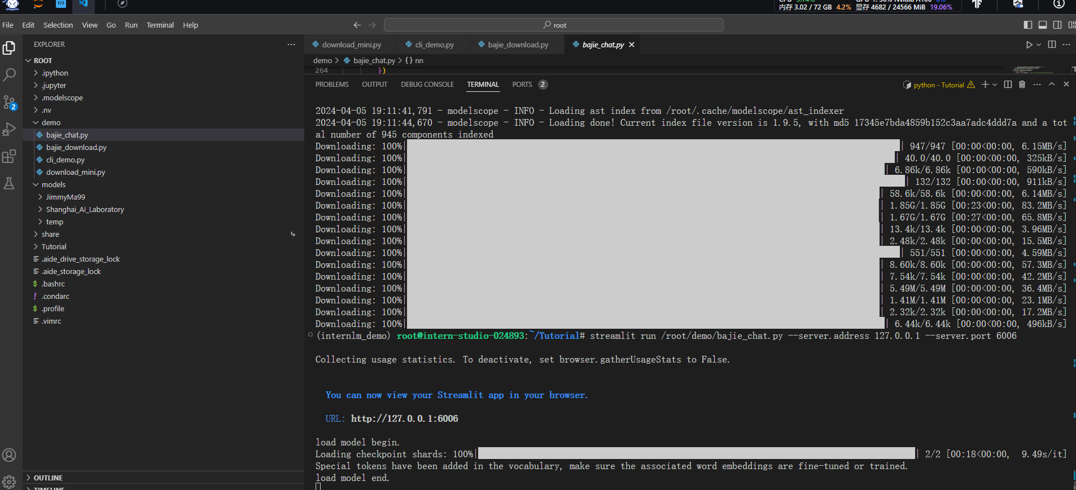
Task: Expand the .ipython folder
Action: tap(164, 73)
